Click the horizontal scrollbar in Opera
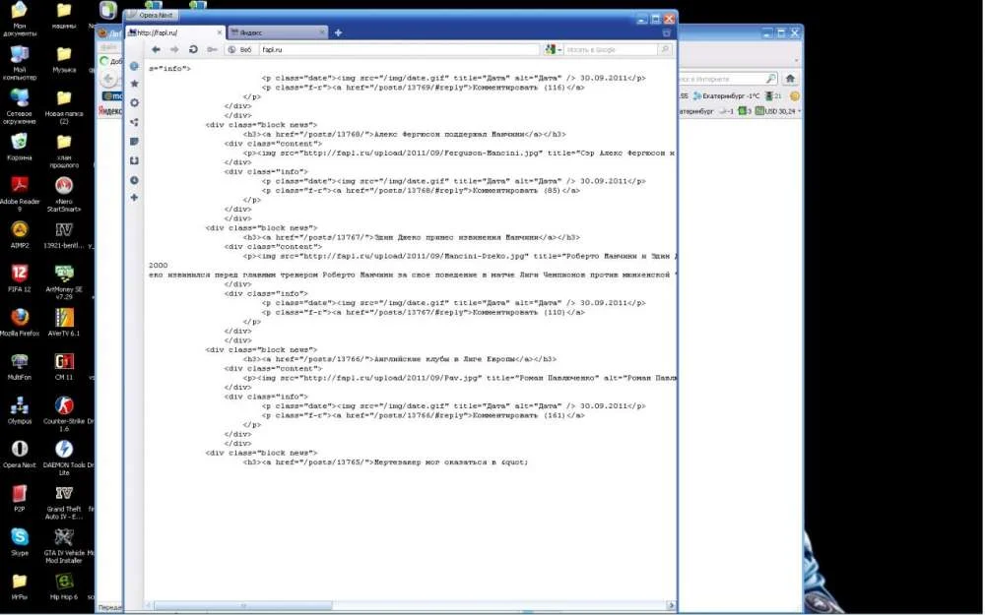985x615 pixels. point(243,605)
